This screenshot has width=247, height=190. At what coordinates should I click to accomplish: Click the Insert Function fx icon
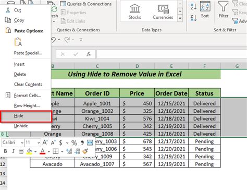click(89, 54)
